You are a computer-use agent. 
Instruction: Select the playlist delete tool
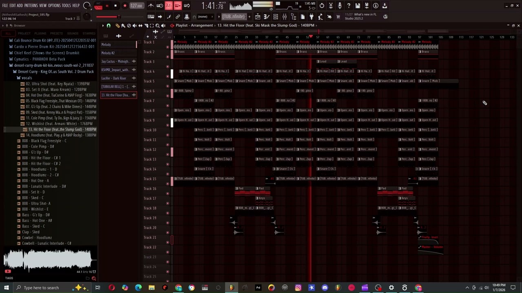[x=129, y=26]
